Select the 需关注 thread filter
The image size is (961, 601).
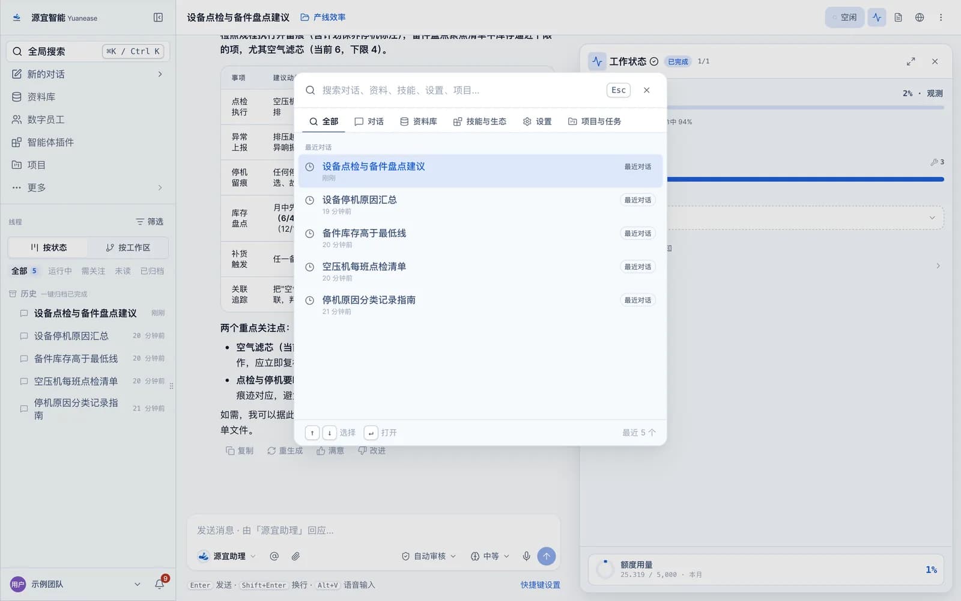[93, 271]
